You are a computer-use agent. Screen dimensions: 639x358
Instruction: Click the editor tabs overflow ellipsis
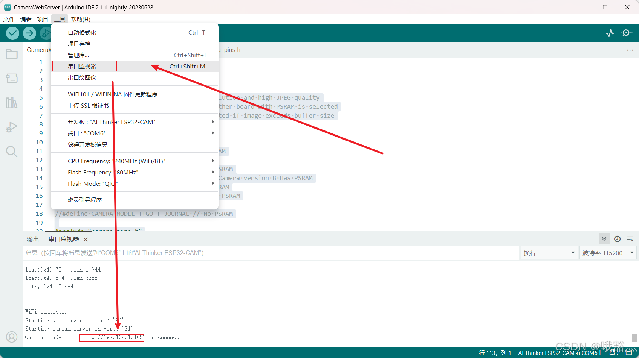pyautogui.click(x=630, y=50)
